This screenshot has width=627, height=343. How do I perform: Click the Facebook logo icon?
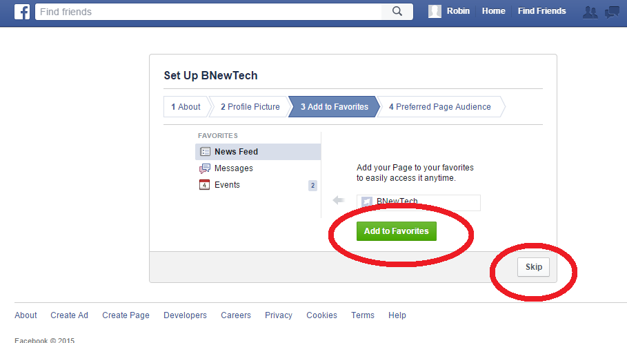click(x=22, y=12)
